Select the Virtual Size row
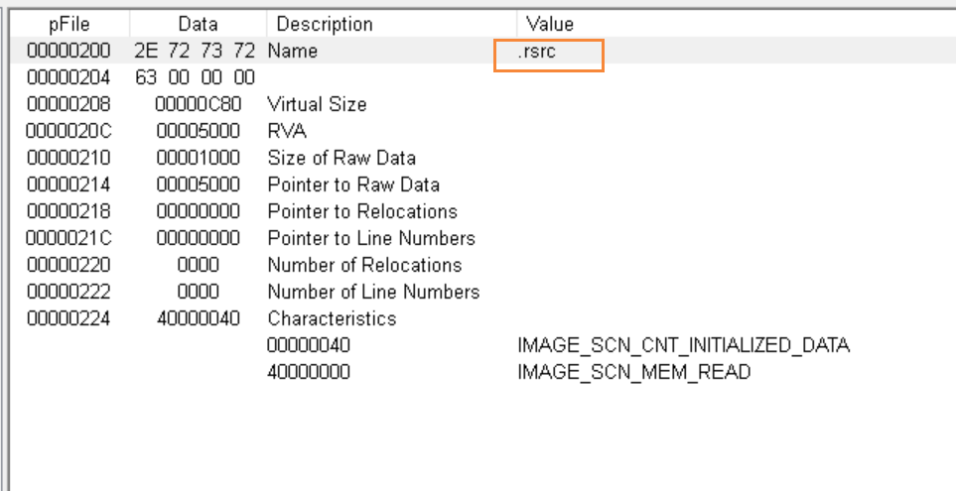The image size is (956, 491). click(317, 104)
